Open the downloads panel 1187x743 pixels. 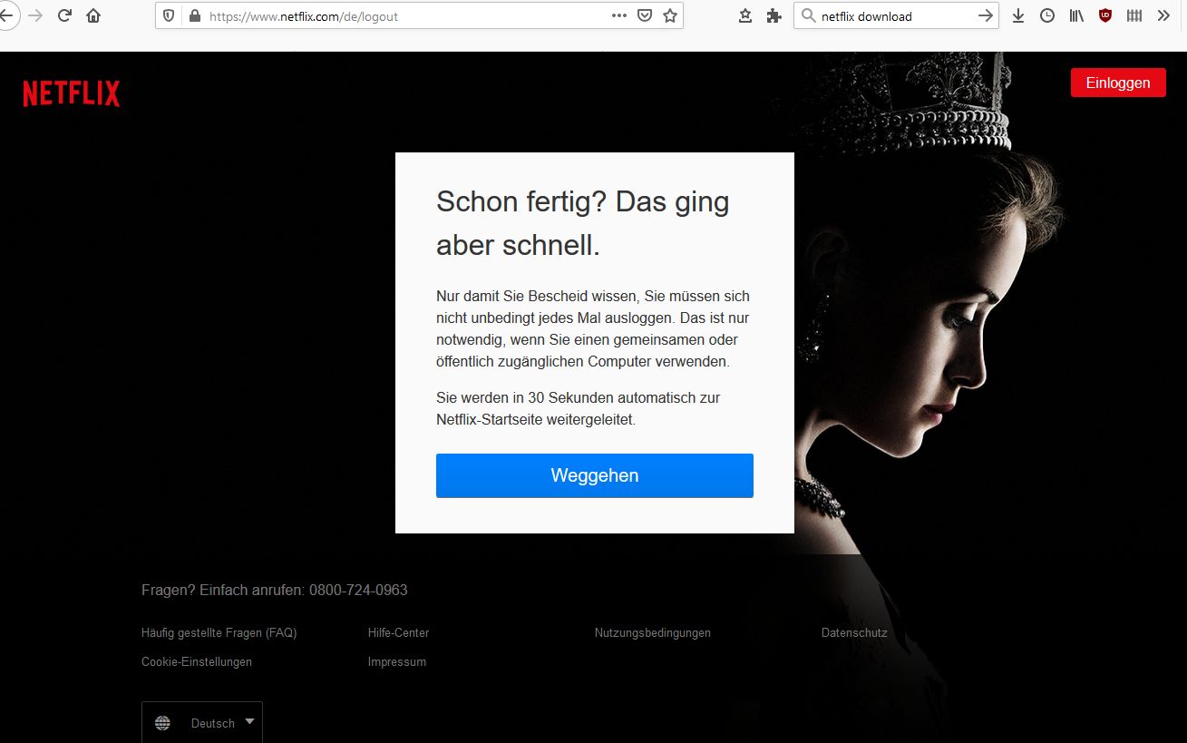tap(1018, 15)
